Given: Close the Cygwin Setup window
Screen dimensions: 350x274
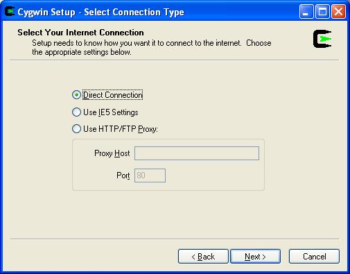Looking at the screenshot, I should pyautogui.click(x=338, y=12).
